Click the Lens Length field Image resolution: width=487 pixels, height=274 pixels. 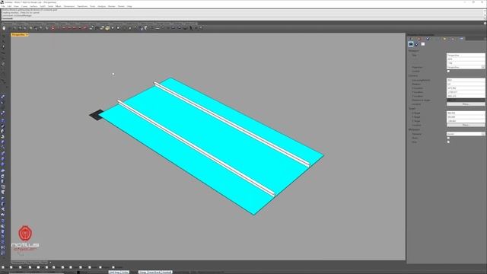point(466,80)
